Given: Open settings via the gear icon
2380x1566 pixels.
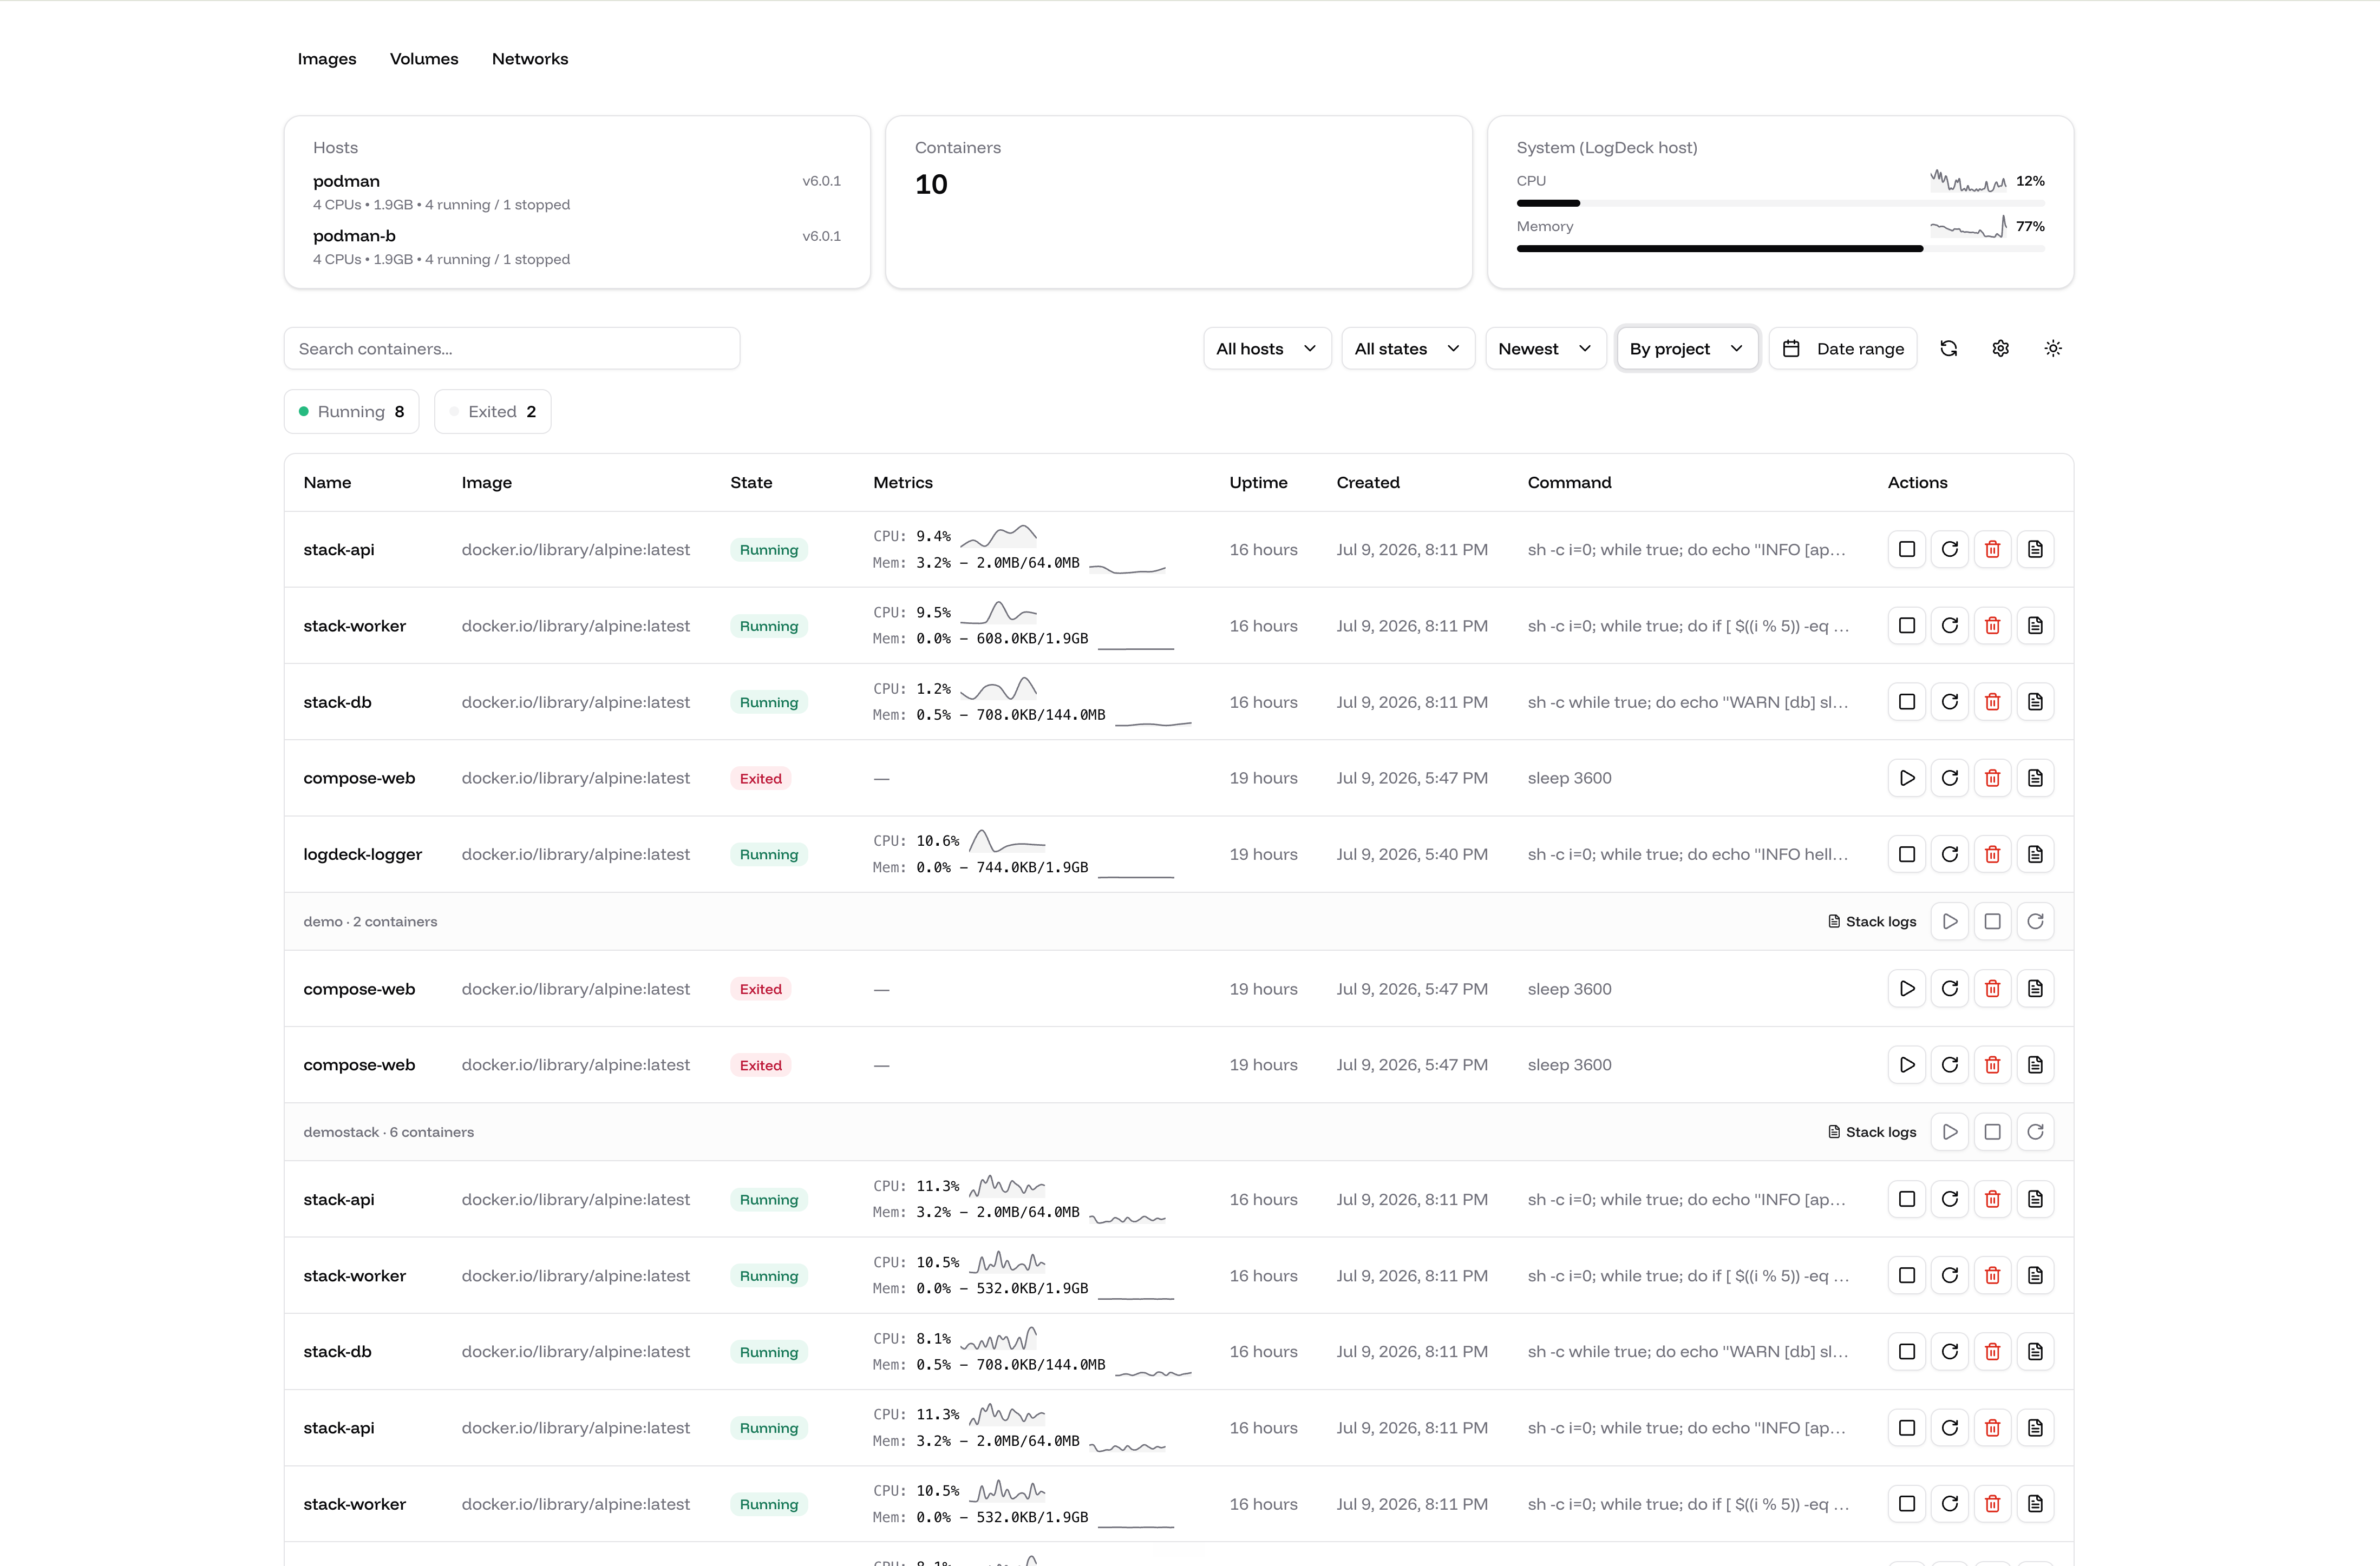Looking at the screenshot, I should (2000, 349).
